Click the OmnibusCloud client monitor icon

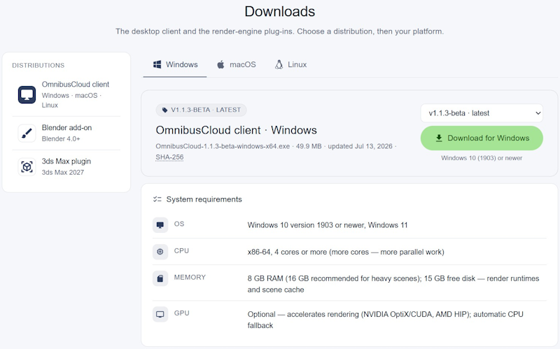click(27, 94)
